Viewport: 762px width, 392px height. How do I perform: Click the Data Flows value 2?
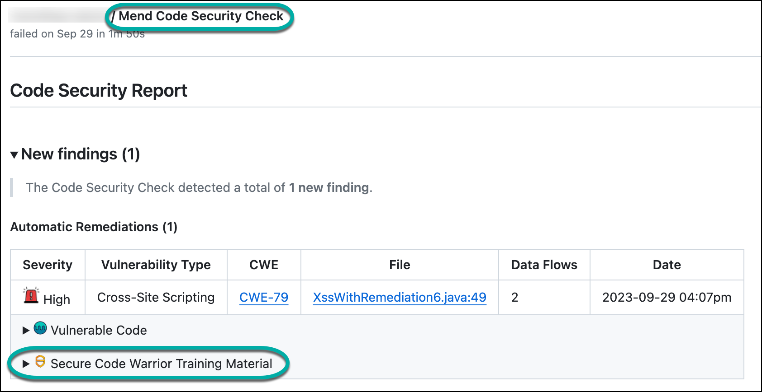[515, 298]
